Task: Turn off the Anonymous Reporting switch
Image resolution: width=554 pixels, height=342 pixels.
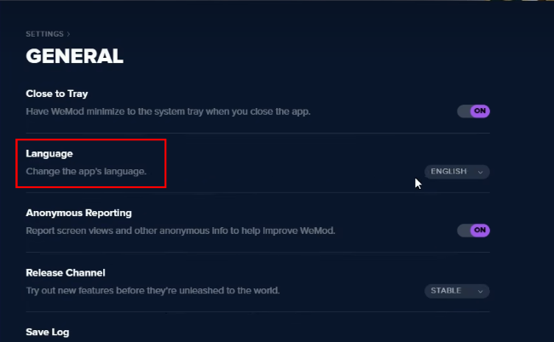Action: click(x=473, y=230)
